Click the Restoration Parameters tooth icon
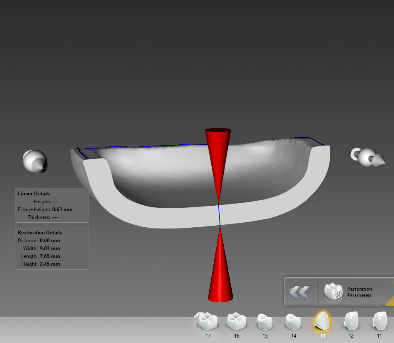This screenshot has width=394, height=343. (334, 292)
